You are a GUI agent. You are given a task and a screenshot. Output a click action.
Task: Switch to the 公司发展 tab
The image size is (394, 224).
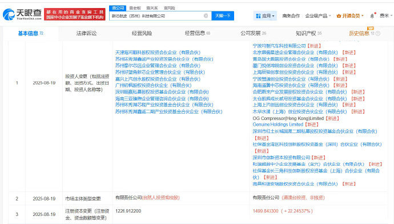pos(253,34)
